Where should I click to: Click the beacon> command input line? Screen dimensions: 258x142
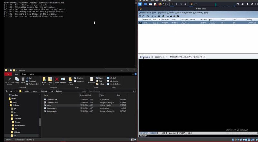pos(198,136)
